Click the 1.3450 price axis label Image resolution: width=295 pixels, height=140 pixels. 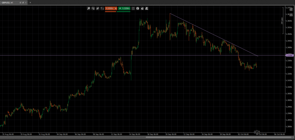click(289, 41)
